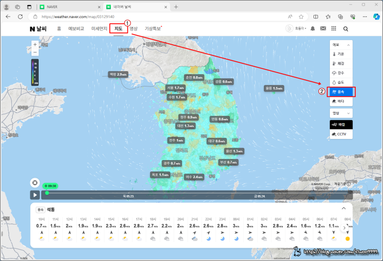Click the 수 09:30 time bubble

click(51, 186)
